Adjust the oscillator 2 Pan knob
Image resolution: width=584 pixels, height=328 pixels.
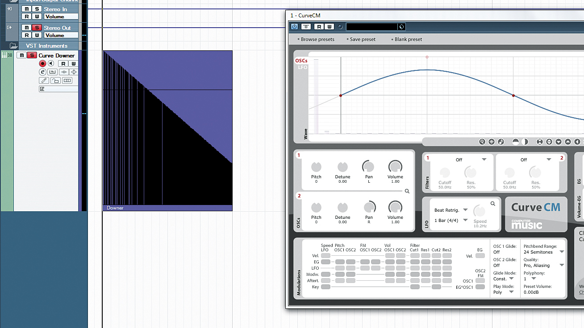click(369, 207)
